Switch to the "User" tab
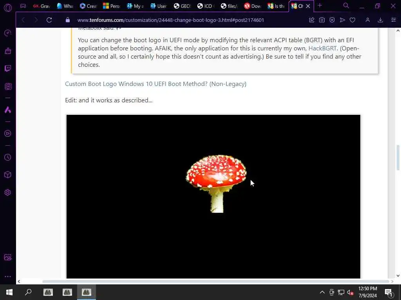Viewport: 401px width, 300px height. pos(159,6)
